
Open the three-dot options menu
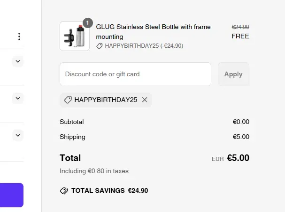[x=19, y=37]
